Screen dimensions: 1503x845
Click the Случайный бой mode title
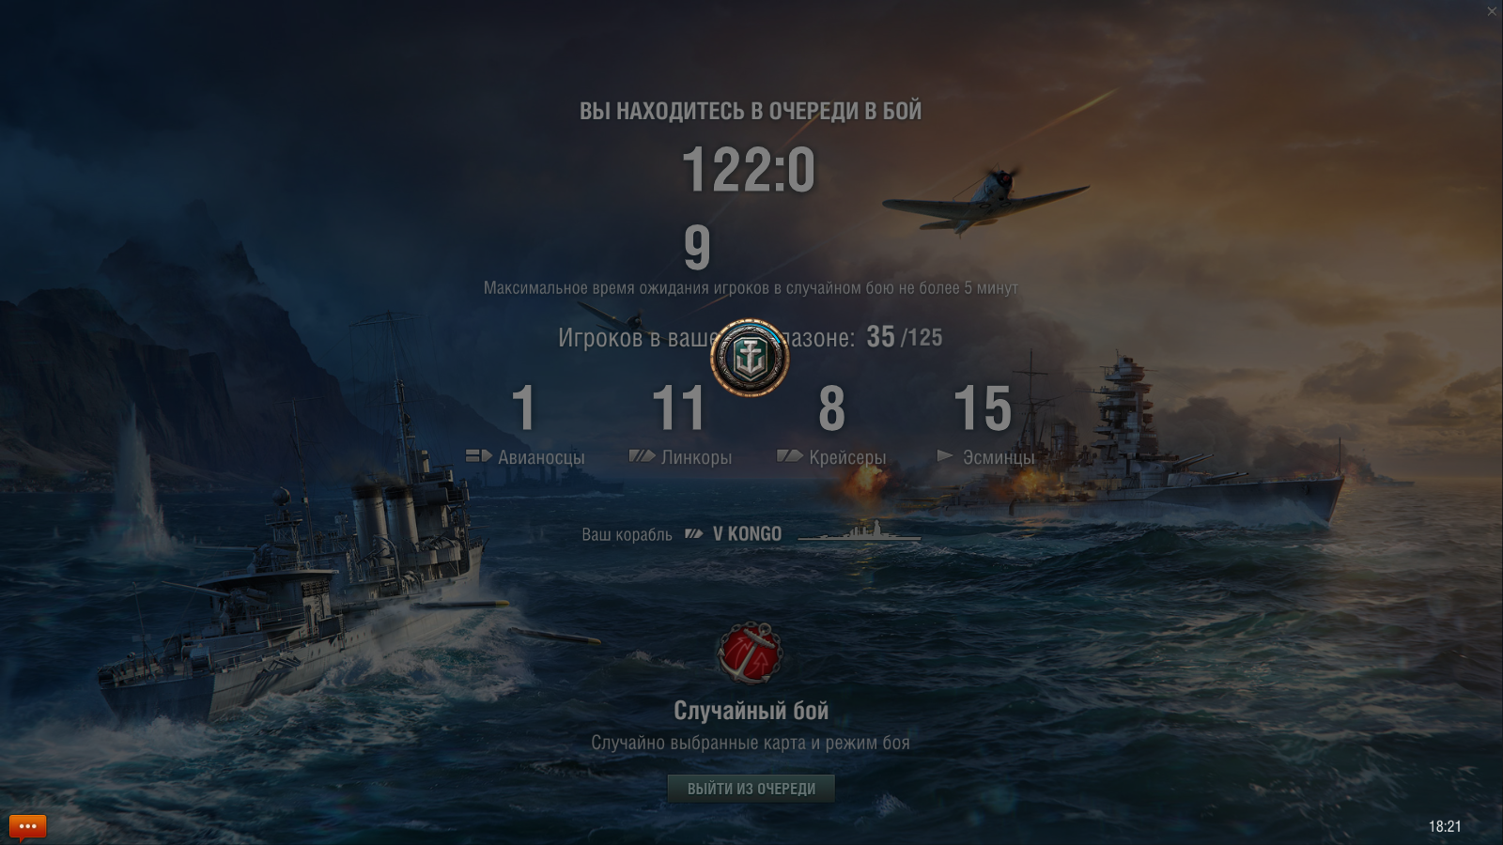click(751, 711)
